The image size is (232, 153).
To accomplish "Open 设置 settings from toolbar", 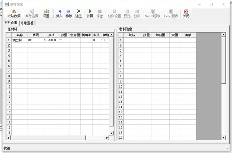I will tap(46, 13).
